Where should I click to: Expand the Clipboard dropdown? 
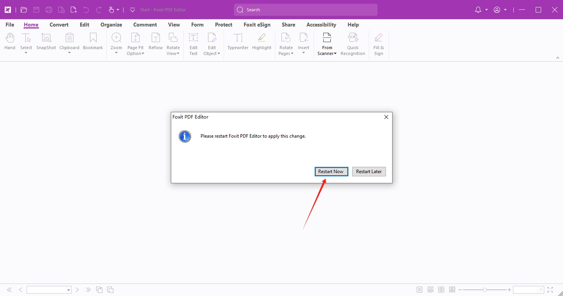tap(69, 53)
